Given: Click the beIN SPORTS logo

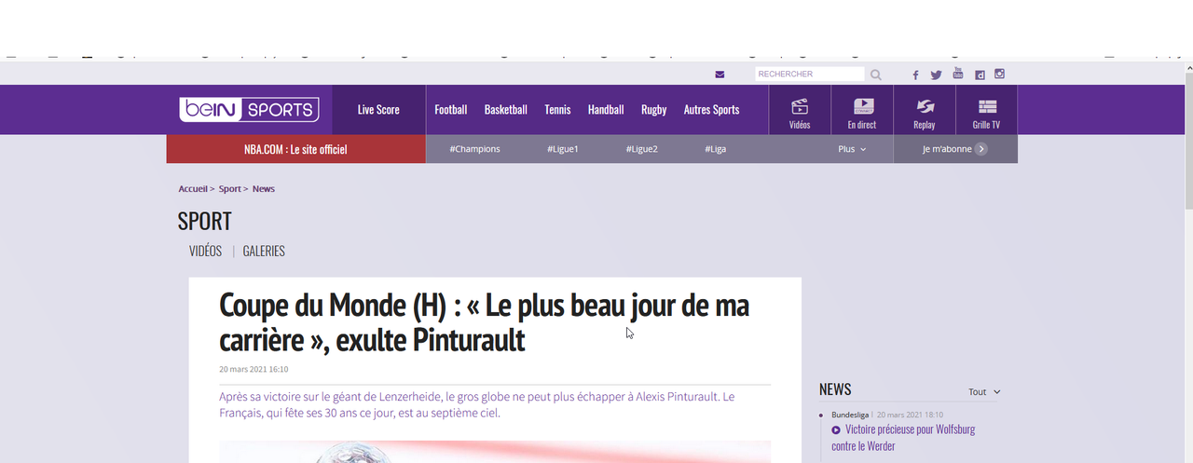Looking at the screenshot, I should tap(249, 109).
